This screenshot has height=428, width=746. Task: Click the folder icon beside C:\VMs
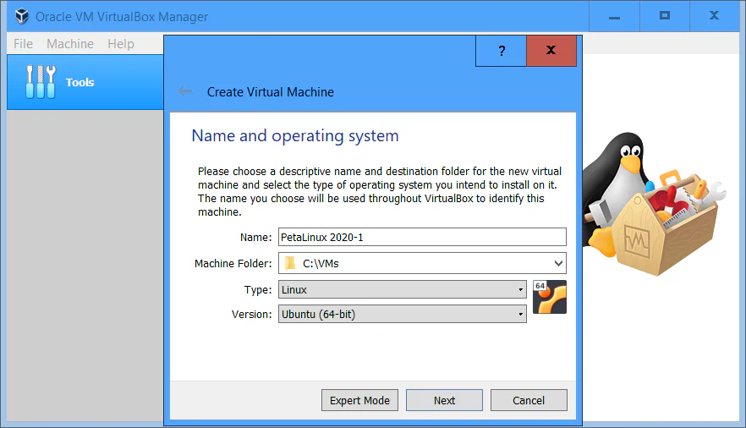(x=290, y=263)
